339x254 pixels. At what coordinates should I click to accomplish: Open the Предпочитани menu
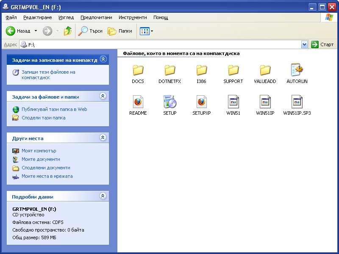click(96, 17)
